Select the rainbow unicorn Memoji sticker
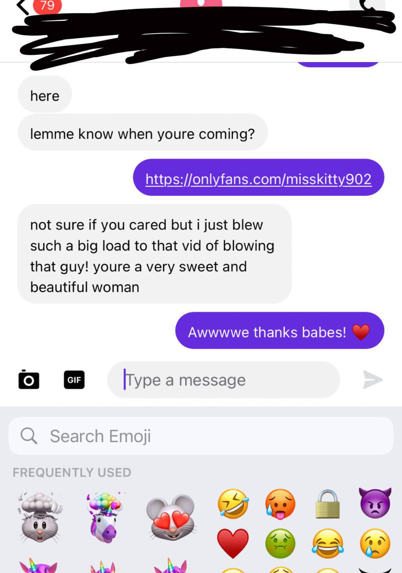This screenshot has width=402, height=573. tap(104, 517)
